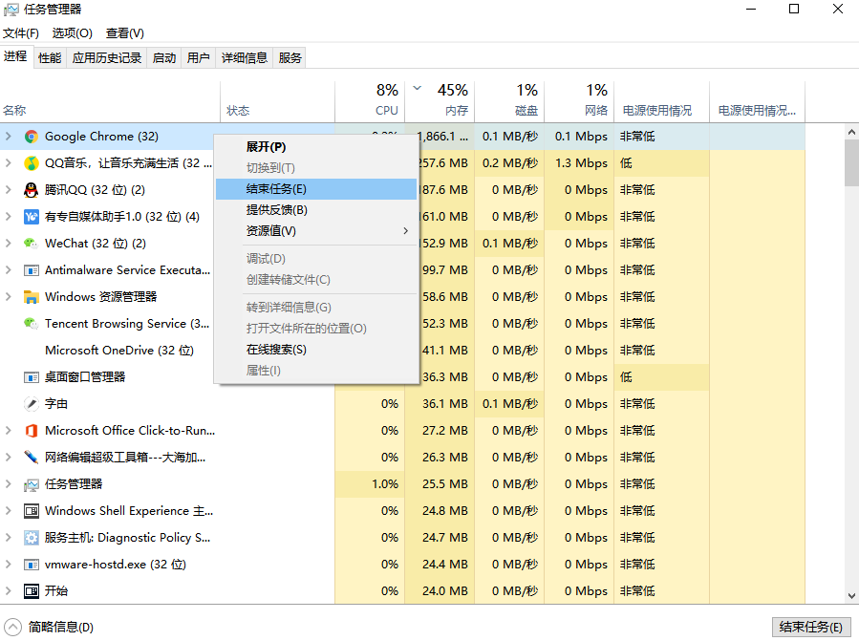Sort by the 名称 column header
This screenshot has width=859, height=641.
tap(110, 101)
